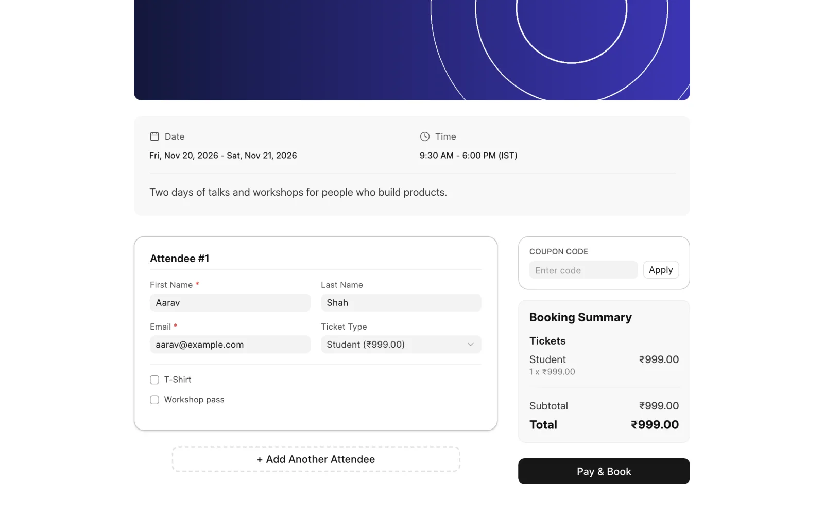Screen dimensions: 824x515
Task: Add Another Attendee
Action: coord(316,459)
